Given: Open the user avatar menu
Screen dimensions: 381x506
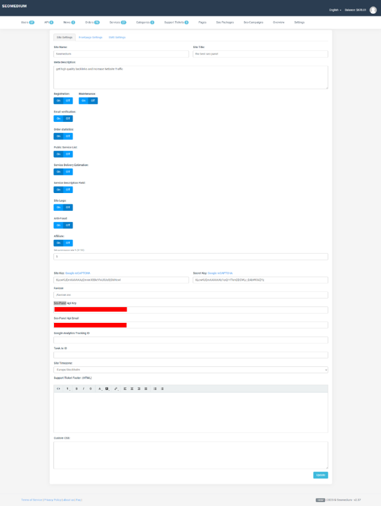Looking at the screenshot, I should [x=373, y=10].
